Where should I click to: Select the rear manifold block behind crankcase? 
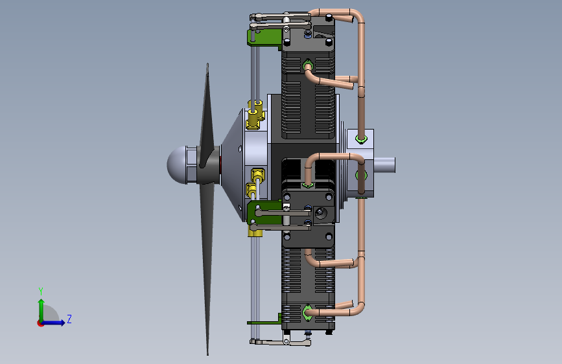tap(360, 163)
